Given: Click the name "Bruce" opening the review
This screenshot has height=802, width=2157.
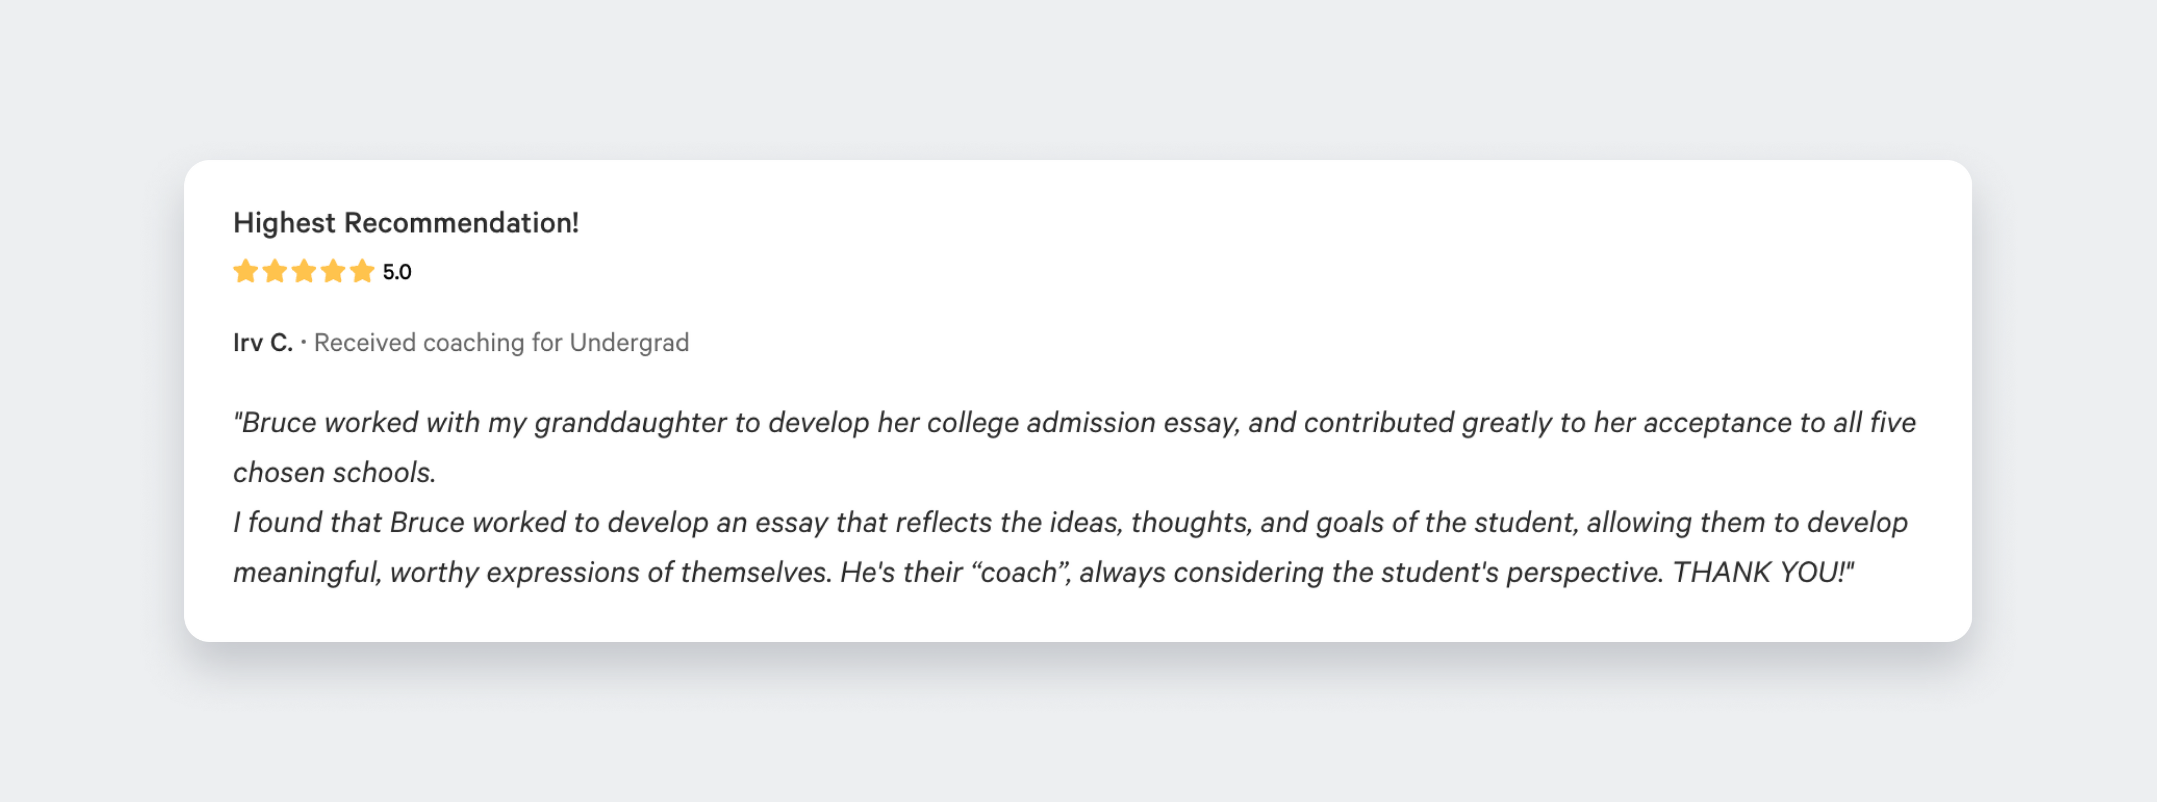Looking at the screenshot, I should point(279,423).
